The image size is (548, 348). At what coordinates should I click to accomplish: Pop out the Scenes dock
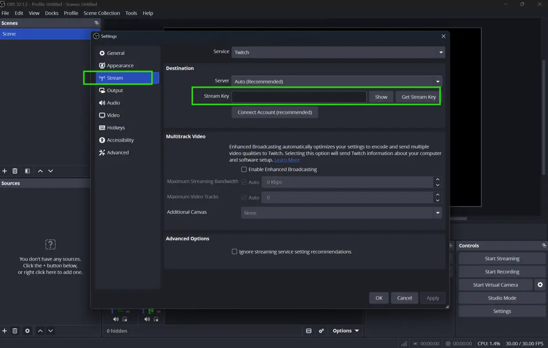point(96,23)
